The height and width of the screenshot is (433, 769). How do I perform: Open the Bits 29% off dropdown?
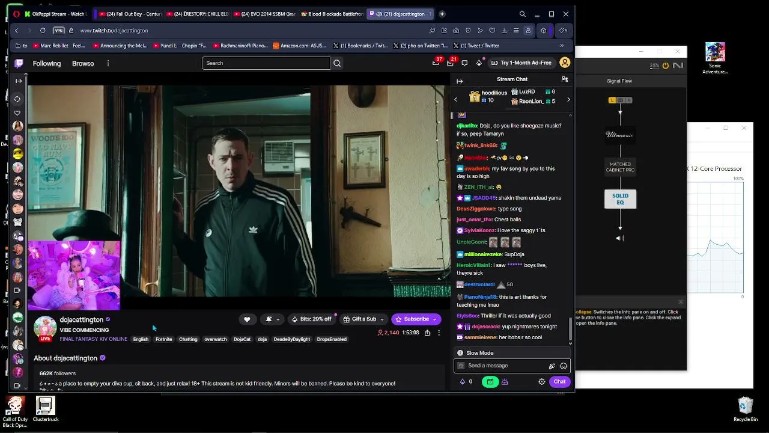coord(311,319)
